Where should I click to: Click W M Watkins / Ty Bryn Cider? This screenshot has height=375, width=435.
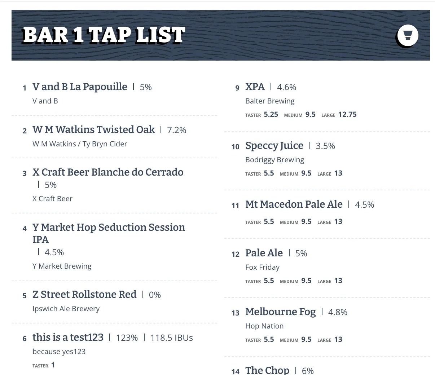[80, 144]
